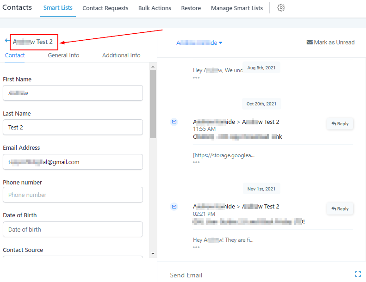The height and width of the screenshot is (282, 366).
Task: Mark the conversation as unread
Action: pyautogui.click(x=330, y=42)
